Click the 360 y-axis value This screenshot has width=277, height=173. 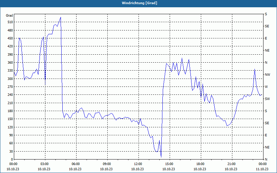pos(10,63)
